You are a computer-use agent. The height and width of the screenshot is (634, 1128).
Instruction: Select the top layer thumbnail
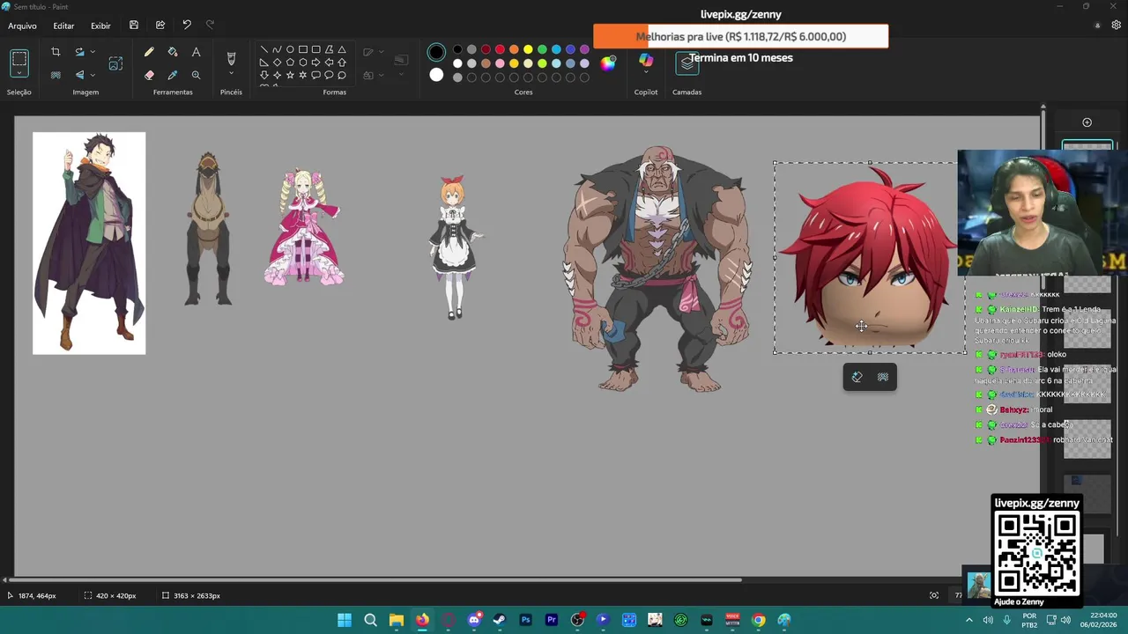click(x=1087, y=146)
